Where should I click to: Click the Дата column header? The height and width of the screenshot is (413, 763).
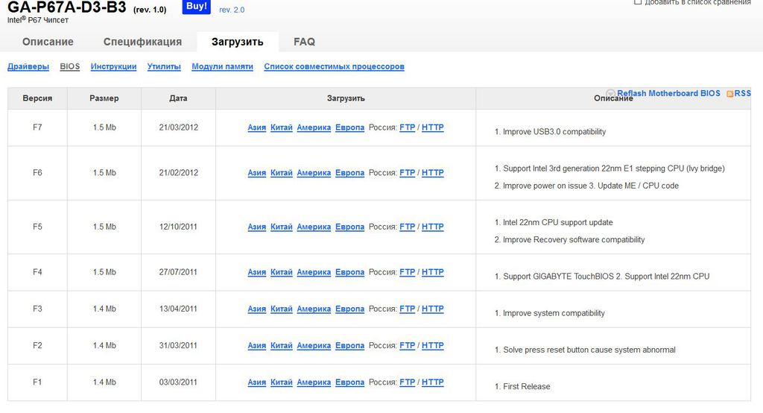coord(178,98)
